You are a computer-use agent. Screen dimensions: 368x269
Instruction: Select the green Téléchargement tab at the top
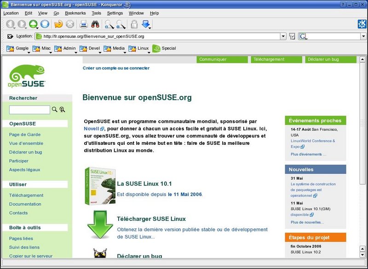coord(276,60)
